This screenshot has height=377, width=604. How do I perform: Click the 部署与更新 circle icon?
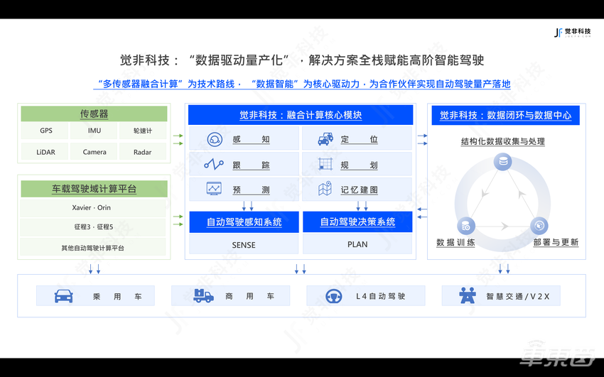point(539,226)
